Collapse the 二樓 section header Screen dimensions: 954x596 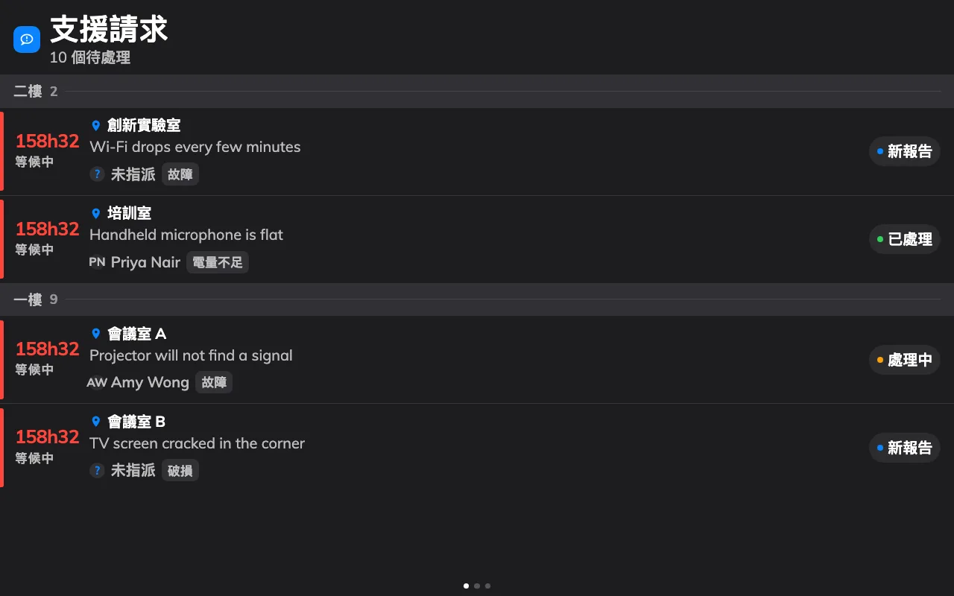click(x=477, y=92)
